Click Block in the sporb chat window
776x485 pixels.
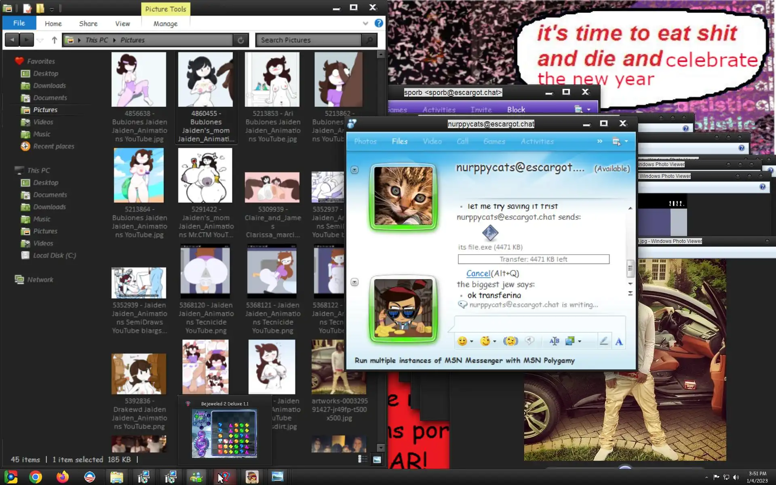tap(516, 110)
